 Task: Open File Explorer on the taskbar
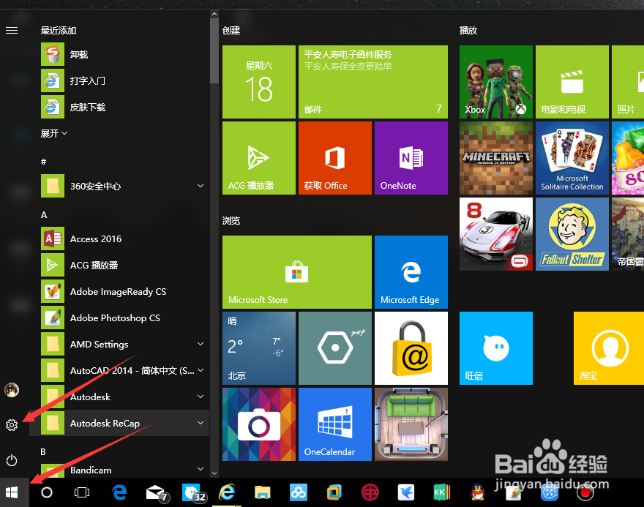tap(263, 492)
